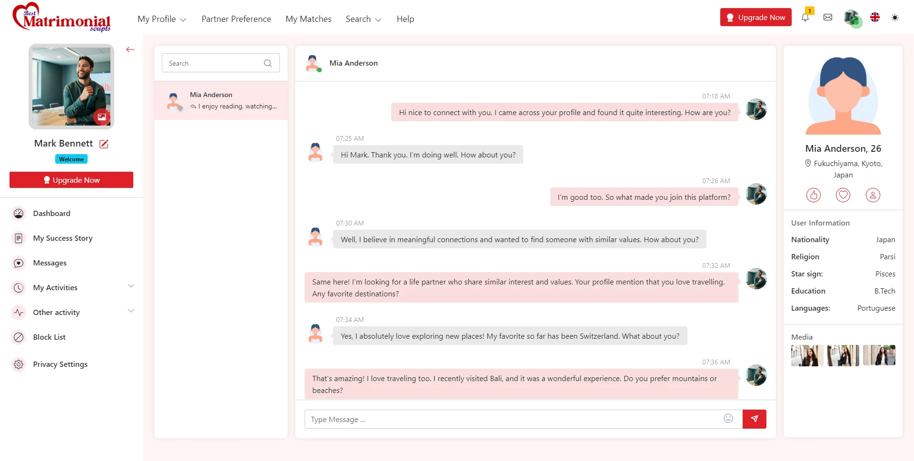Open the first media photo thumbnail

click(x=807, y=355)
